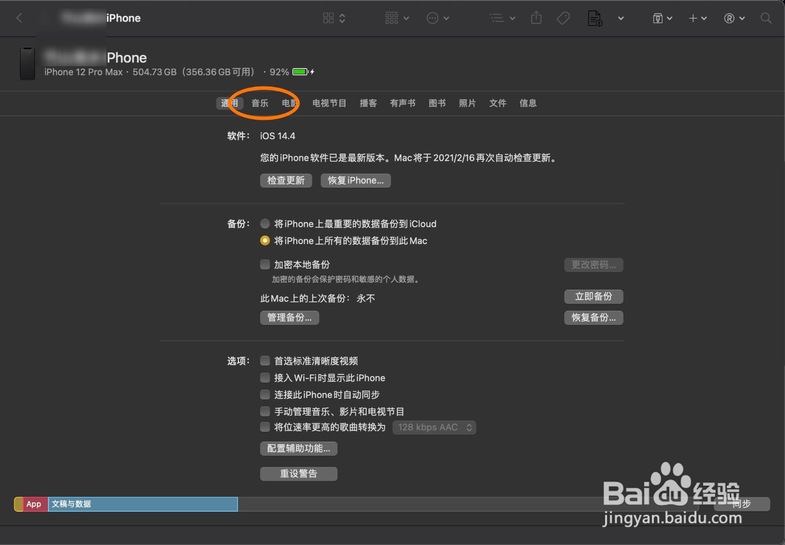Click the Tags icon in the toolbar
This screenshot has width=785, height=545.
pyautogui.click(x=563, y=18)
